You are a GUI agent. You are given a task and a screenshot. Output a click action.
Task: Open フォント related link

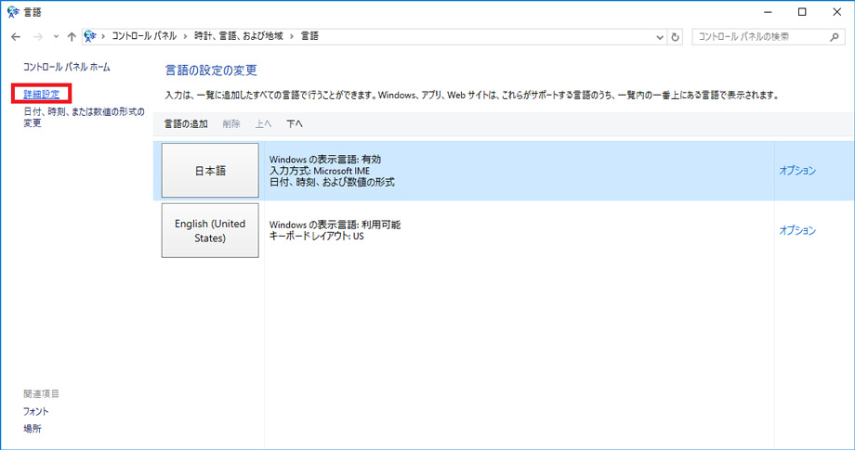pos(35,411)
